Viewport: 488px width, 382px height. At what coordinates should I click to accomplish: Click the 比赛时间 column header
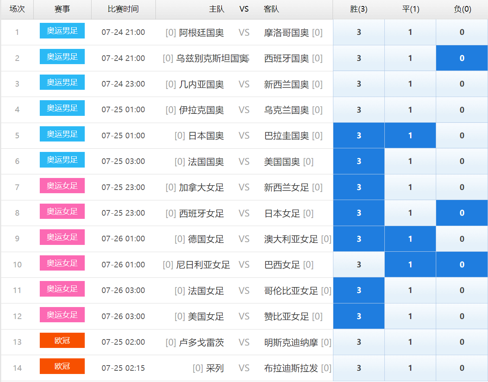coord(123,9)
